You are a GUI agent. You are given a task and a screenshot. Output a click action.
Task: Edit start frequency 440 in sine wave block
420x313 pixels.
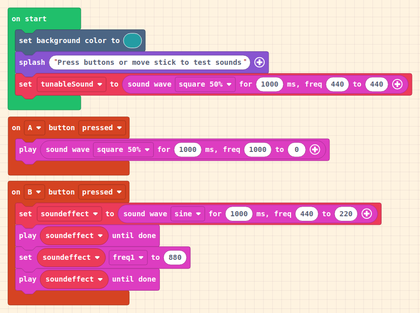[307, 214]
